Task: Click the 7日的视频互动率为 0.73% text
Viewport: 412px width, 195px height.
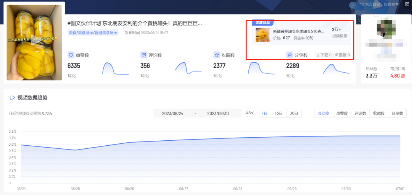Action: (x=30, y=113)
